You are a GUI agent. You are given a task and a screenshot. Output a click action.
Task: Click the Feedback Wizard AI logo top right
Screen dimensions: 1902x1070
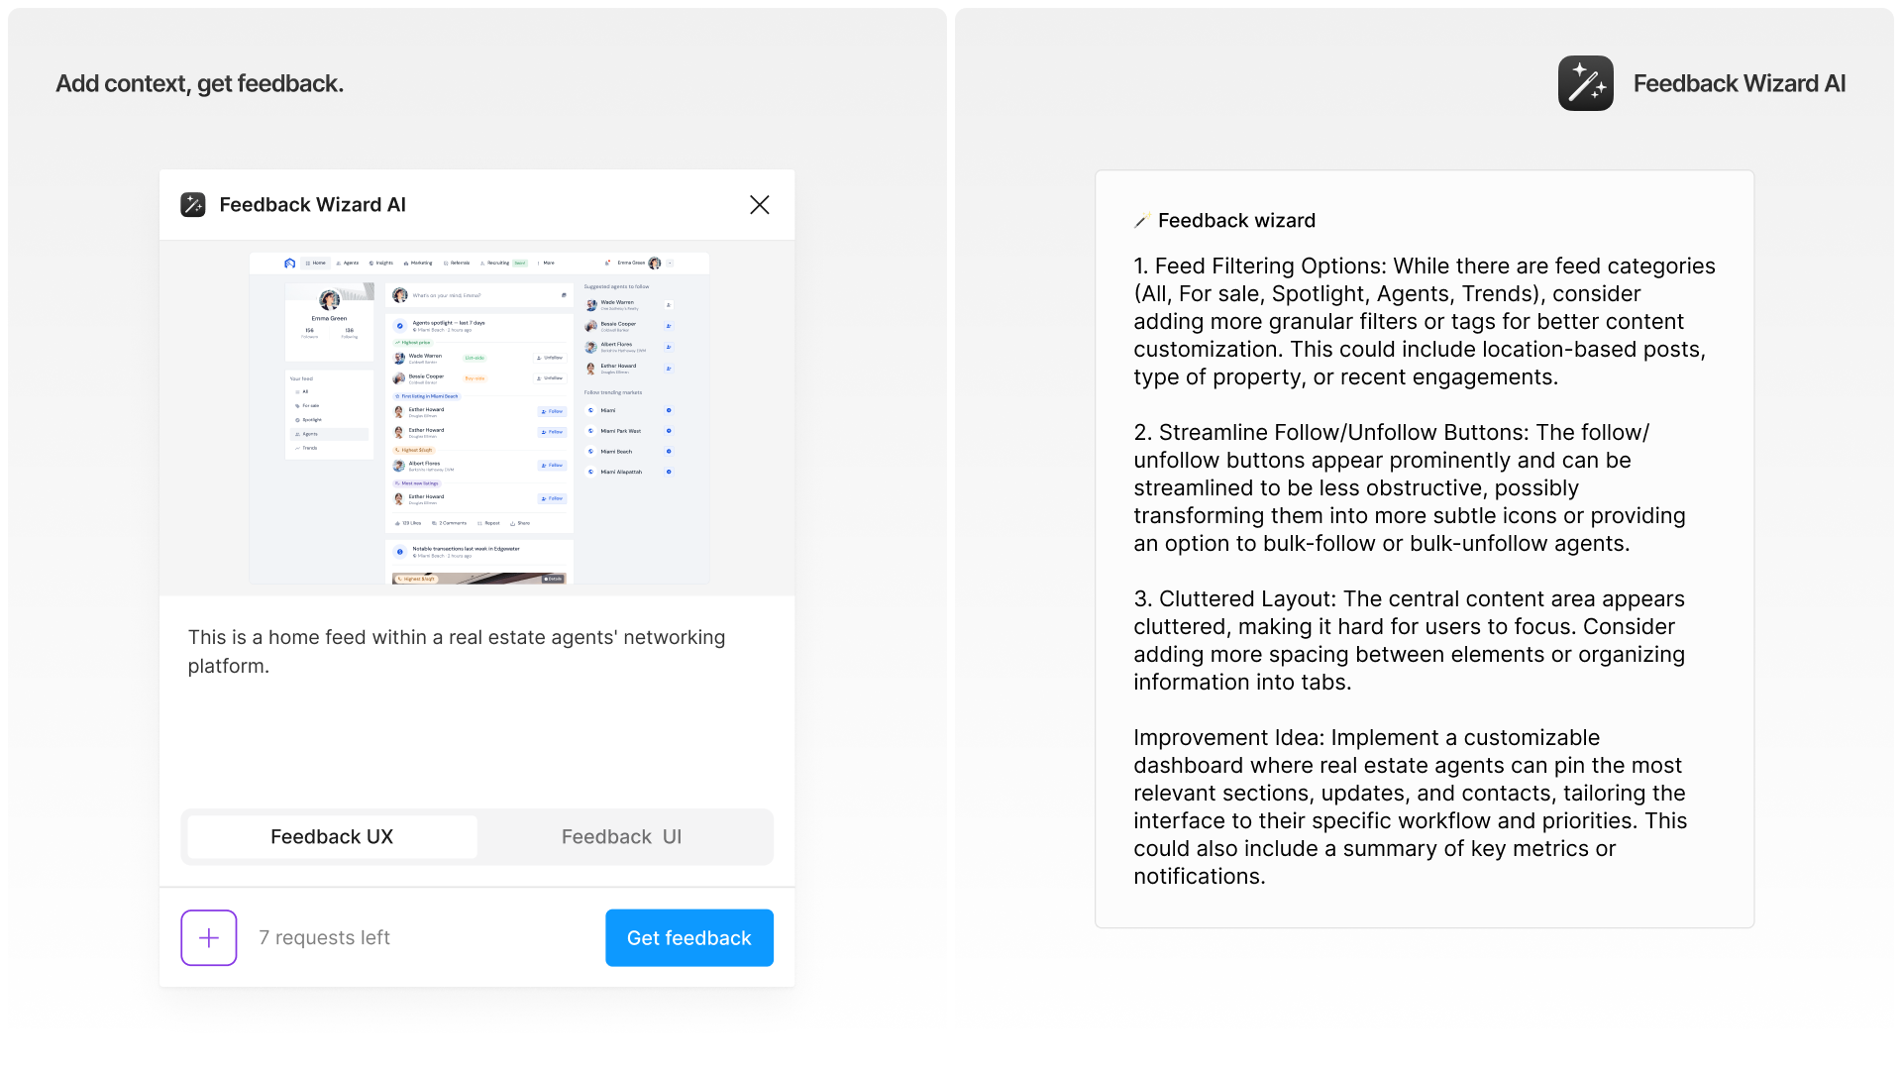click(1586, 83)
